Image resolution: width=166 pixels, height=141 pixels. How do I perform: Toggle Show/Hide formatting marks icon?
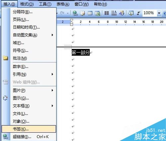pyautogui.click(x=138, y=13)
